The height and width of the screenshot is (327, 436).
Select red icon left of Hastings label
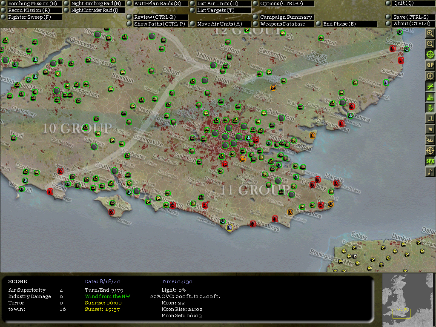253,224
